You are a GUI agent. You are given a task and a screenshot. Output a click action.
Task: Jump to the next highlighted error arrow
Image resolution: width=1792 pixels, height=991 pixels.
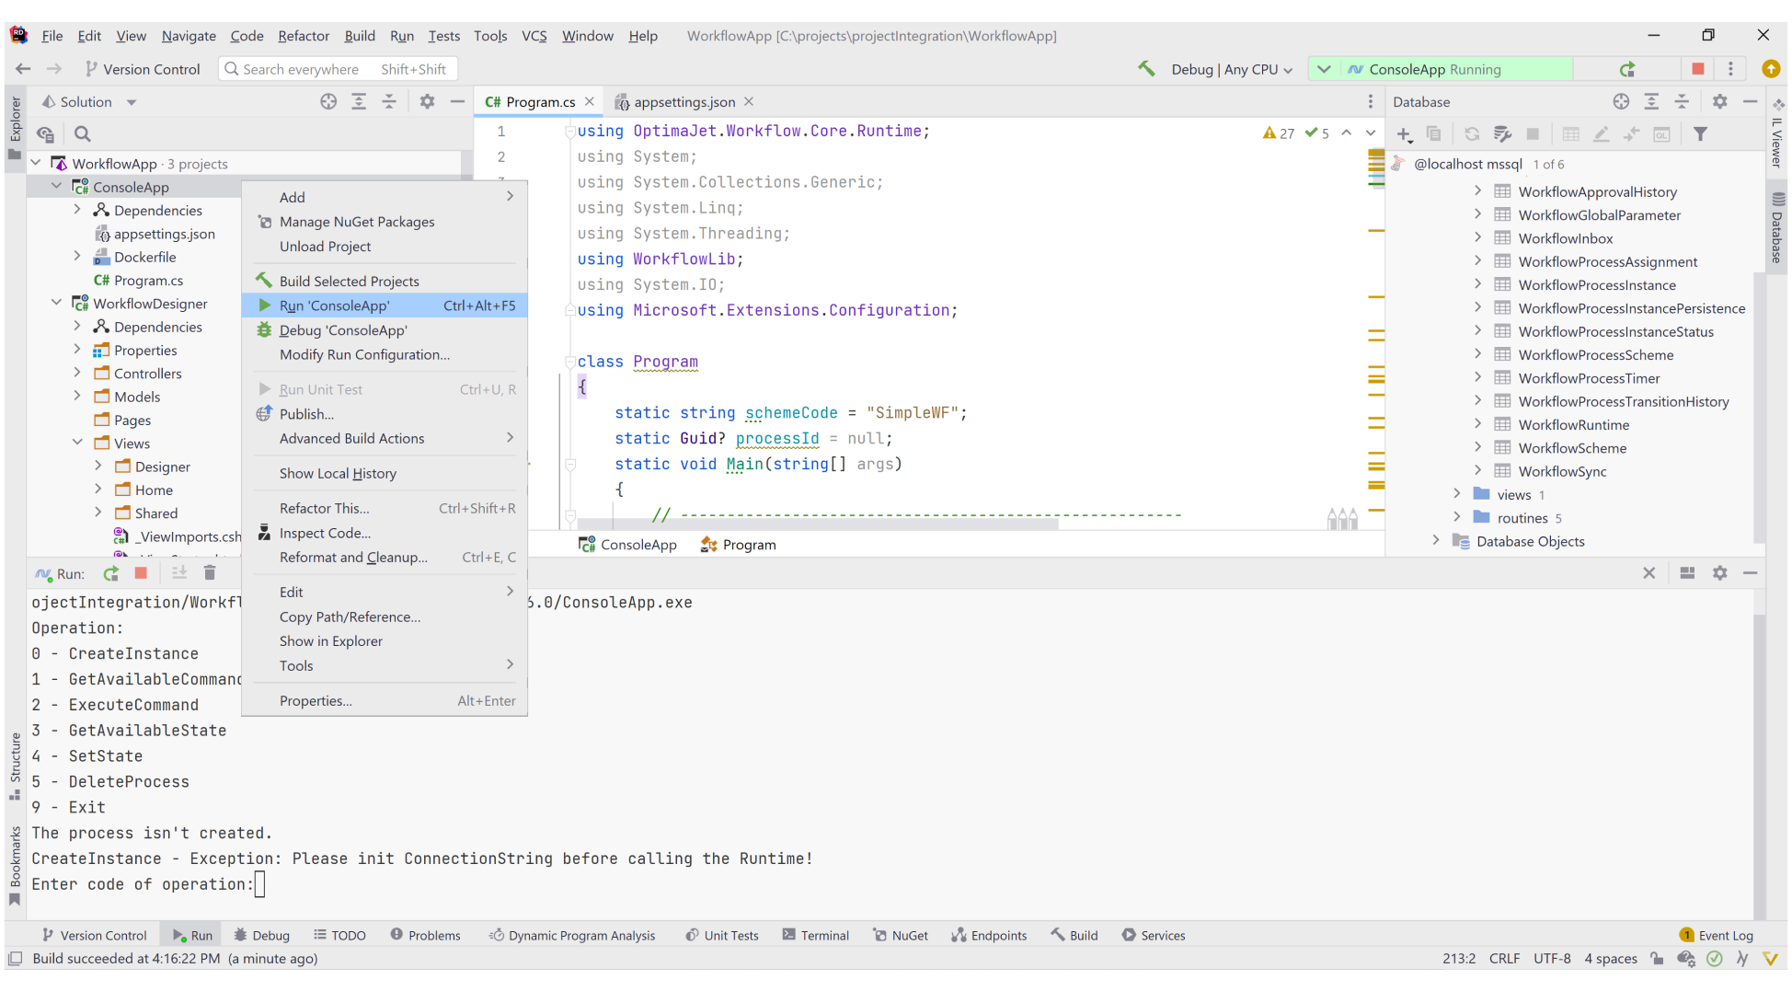1371,133
